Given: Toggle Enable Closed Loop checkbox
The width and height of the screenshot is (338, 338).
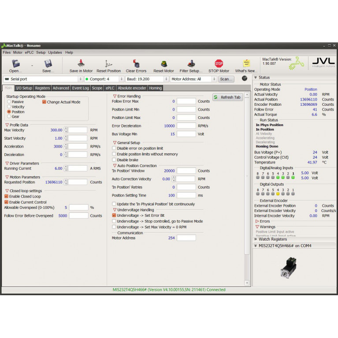Looking at the screenshot, I should (x=7, y=197).
